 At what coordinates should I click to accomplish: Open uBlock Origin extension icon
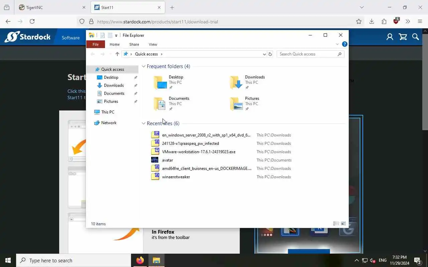[x=396, y=21]
